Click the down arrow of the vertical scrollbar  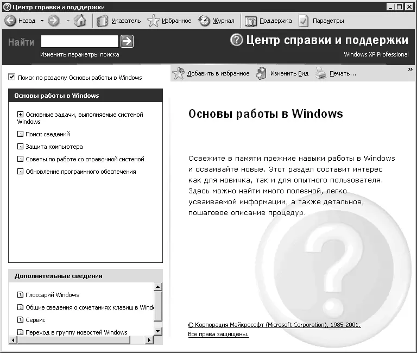point(157,330)
